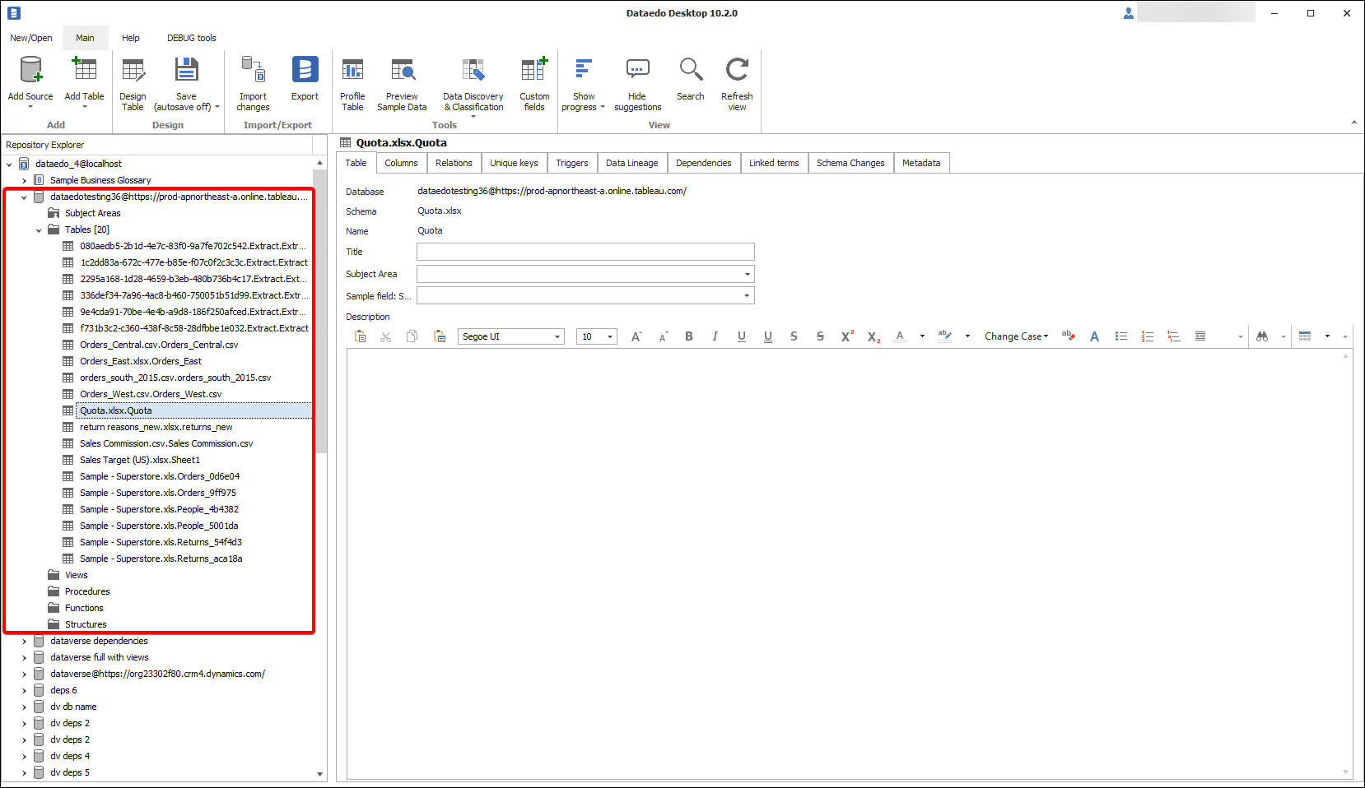Toggle bold formatting in description editor
The height and width of the screenshot is (788, 1365).
pyautogui.click(x=689, y=336)
